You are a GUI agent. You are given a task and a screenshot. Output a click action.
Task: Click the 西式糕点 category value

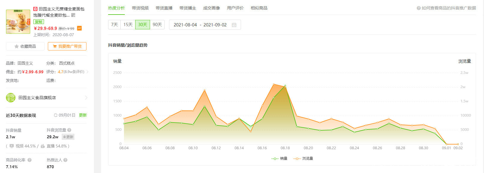[67, 63]
